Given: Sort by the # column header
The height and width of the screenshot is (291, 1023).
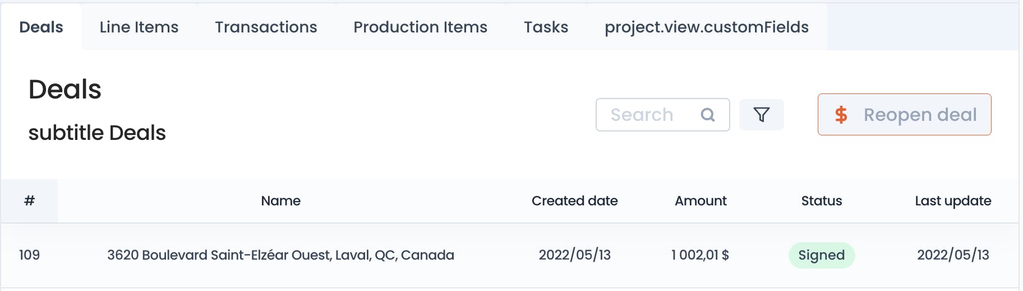Looking at the screenshot, I should 30,201.
